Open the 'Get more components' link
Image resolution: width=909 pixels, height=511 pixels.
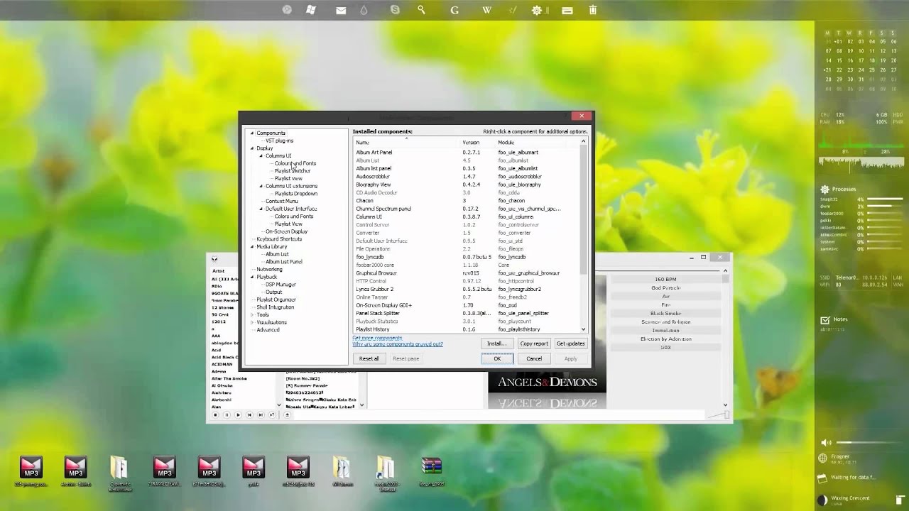pyautogui.click(x=378, y=338)
